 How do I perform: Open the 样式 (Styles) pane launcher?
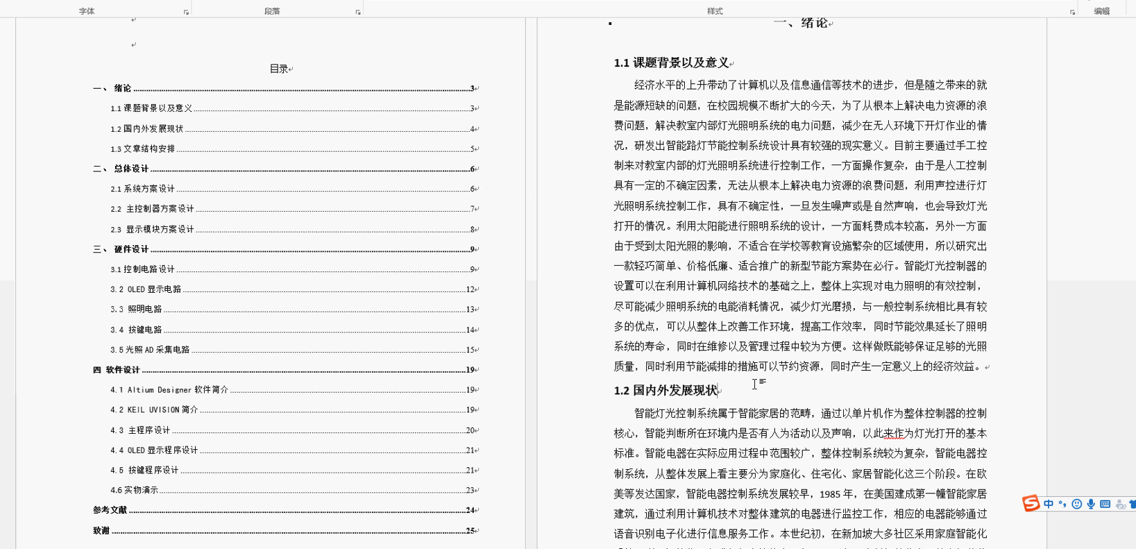point(1072,12)
